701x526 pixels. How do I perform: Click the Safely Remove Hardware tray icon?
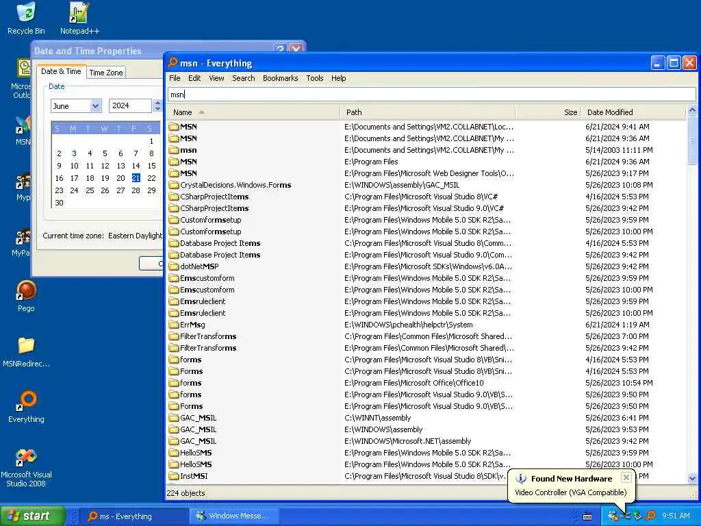click(x=638, y=516)
